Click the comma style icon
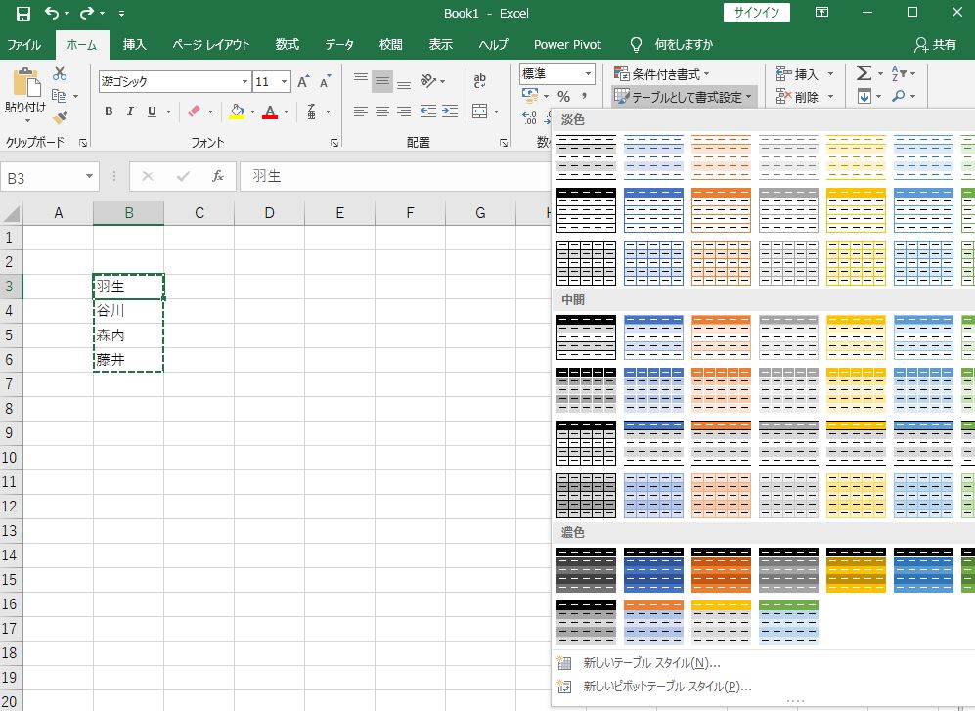 (584, 97)
